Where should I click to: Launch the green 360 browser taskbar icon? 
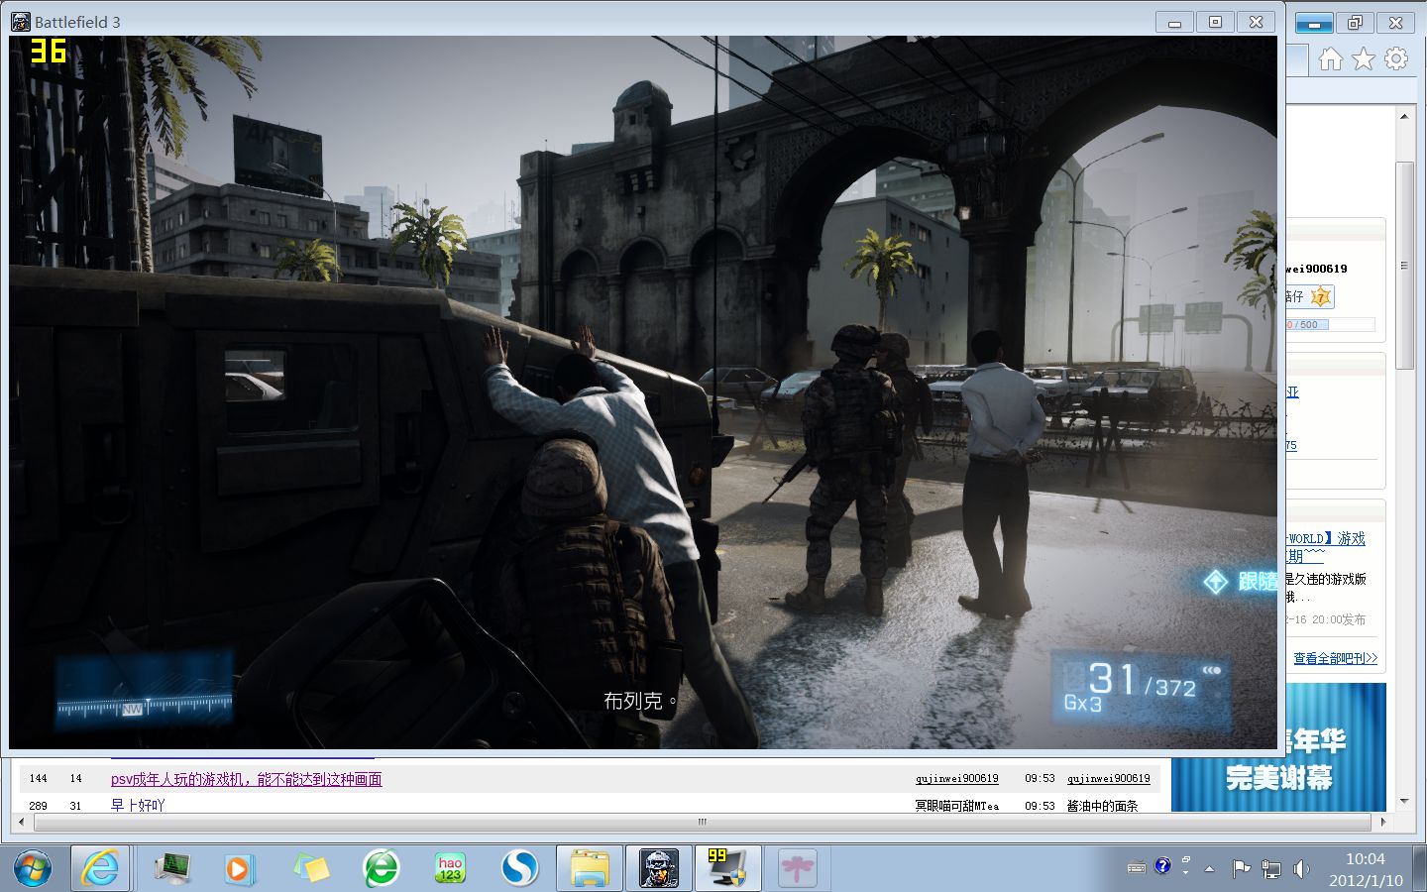(381, 868)
